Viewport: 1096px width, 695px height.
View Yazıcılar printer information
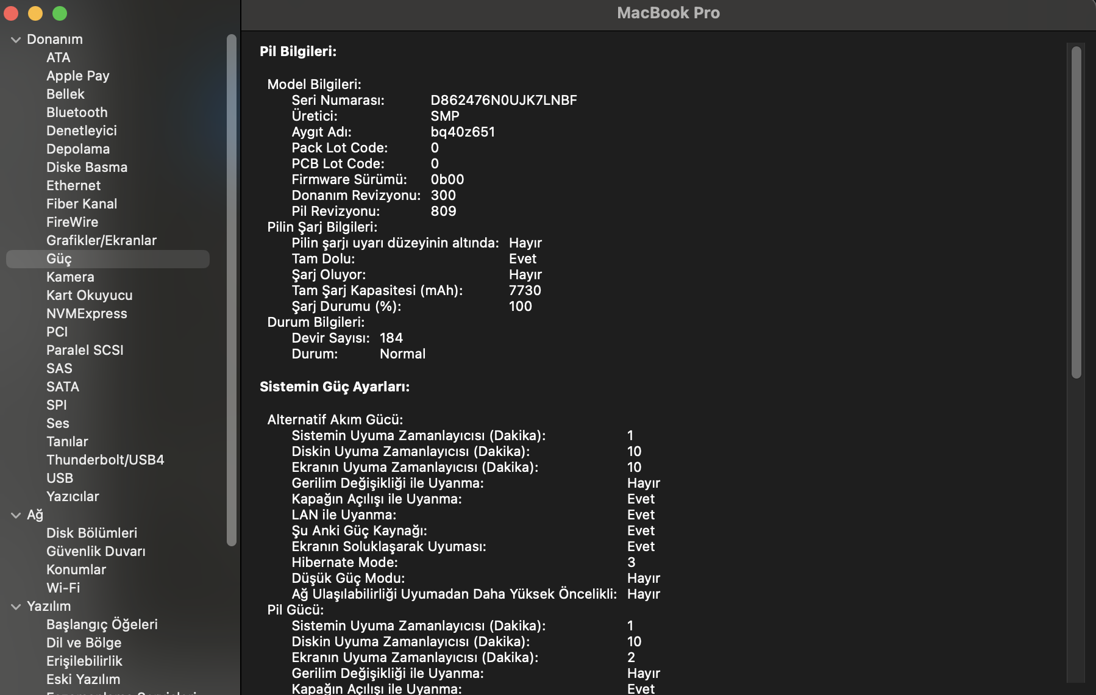(73, 496)
